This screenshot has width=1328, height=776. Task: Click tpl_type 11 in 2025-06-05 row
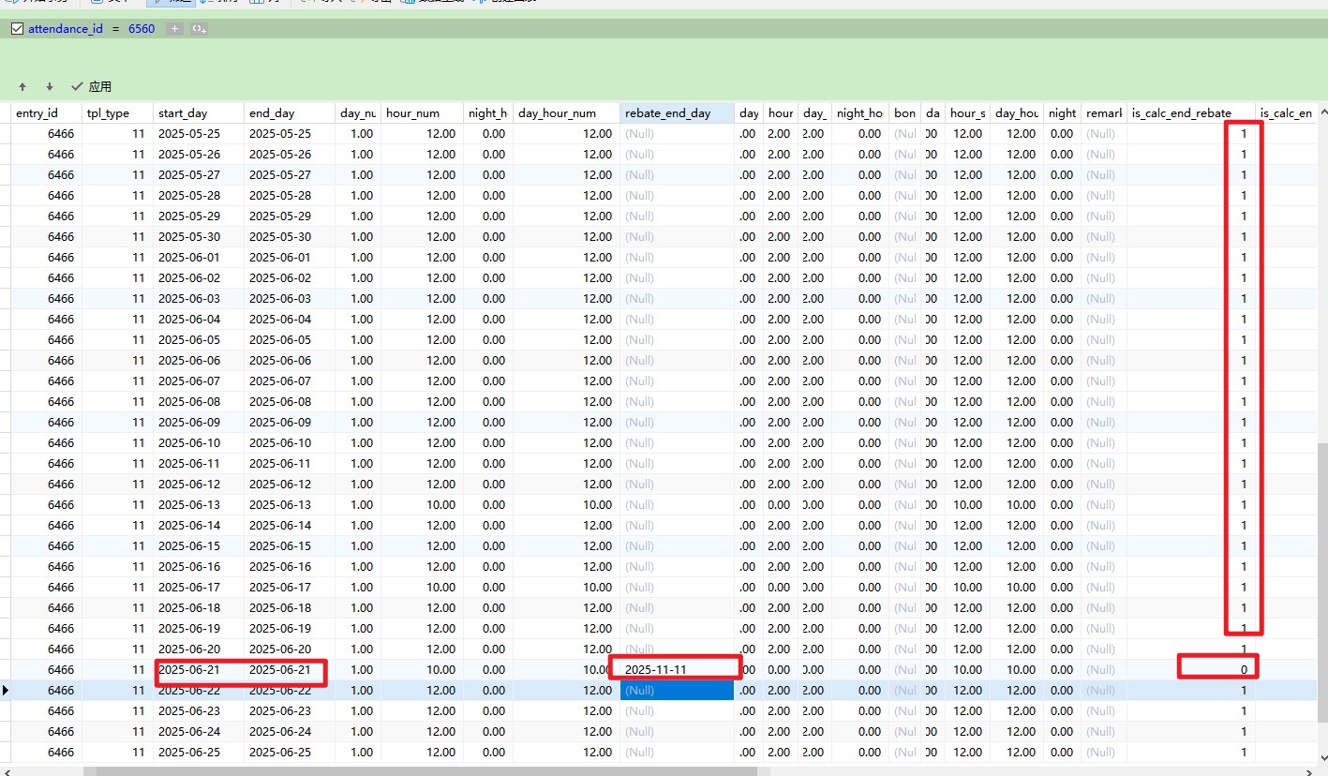click(x=117, y=339)
